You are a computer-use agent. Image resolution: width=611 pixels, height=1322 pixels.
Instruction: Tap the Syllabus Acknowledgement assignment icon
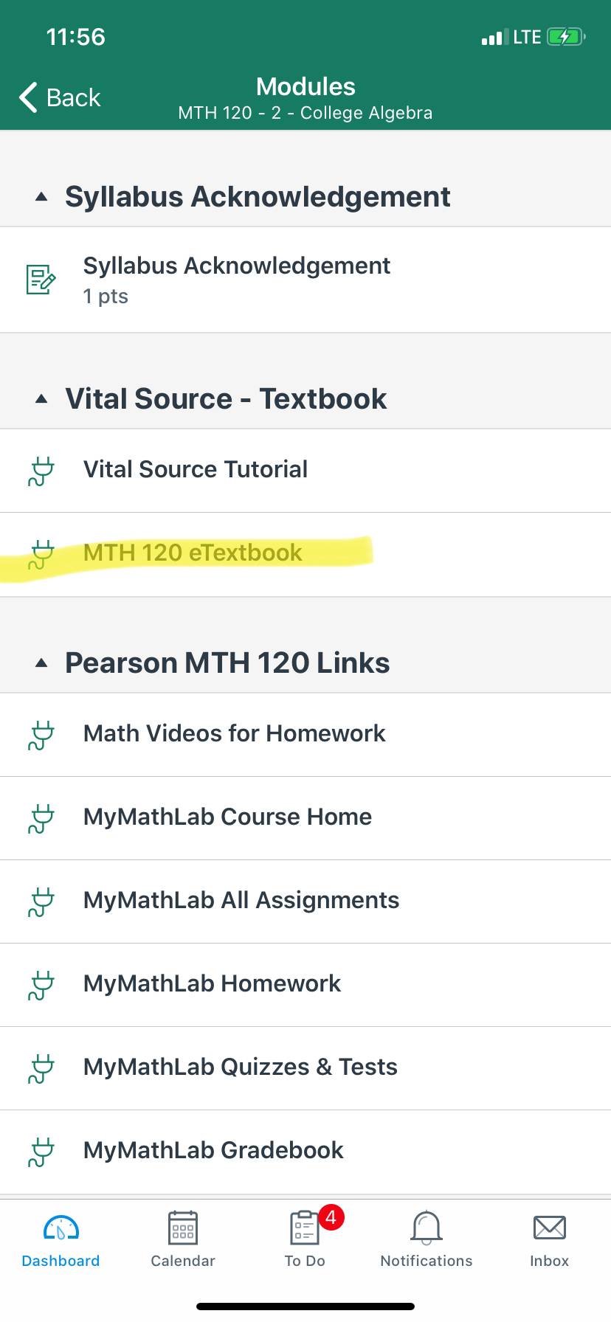pos(41,280)
